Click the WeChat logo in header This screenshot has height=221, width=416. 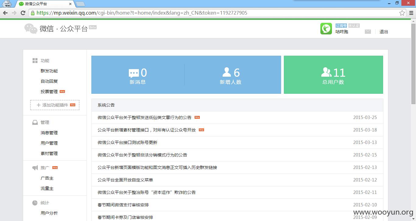(31, 29)
